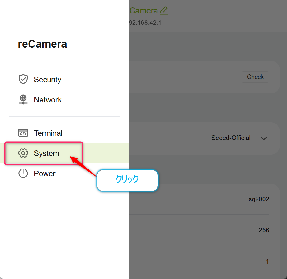Click the 256 value row
Screen dimensions: 287x279
204,230
